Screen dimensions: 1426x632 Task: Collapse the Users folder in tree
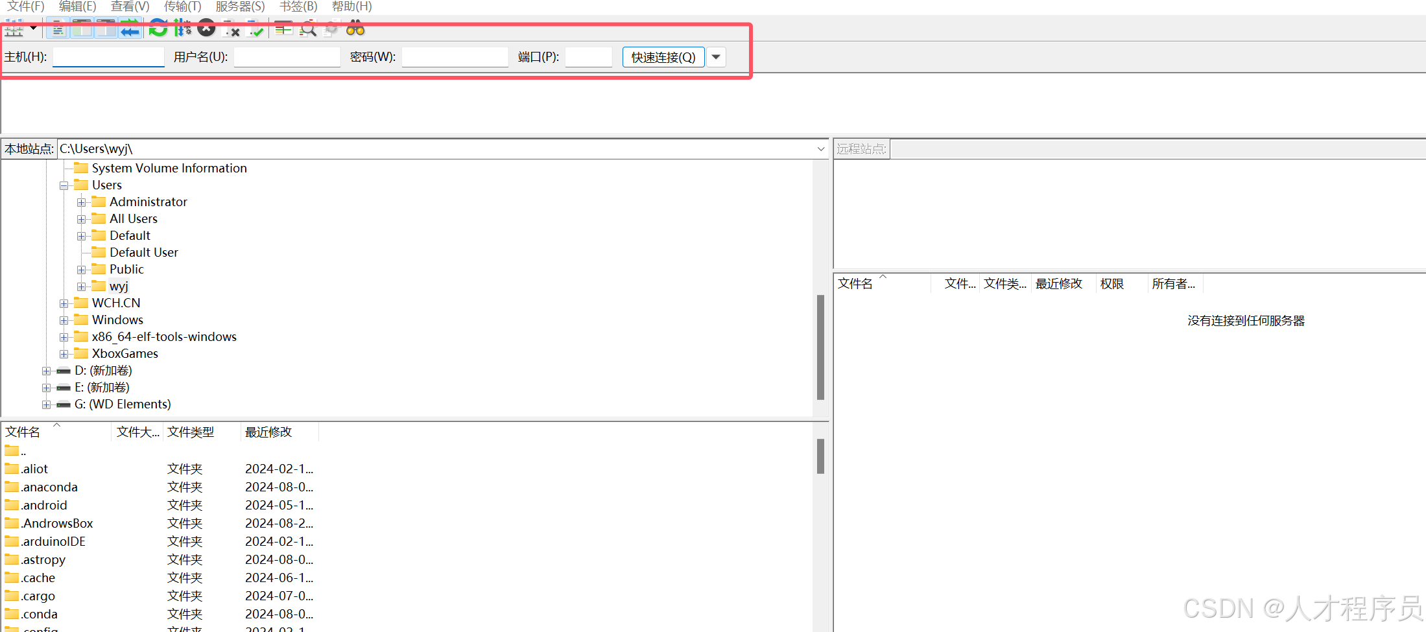pos(64,186)
